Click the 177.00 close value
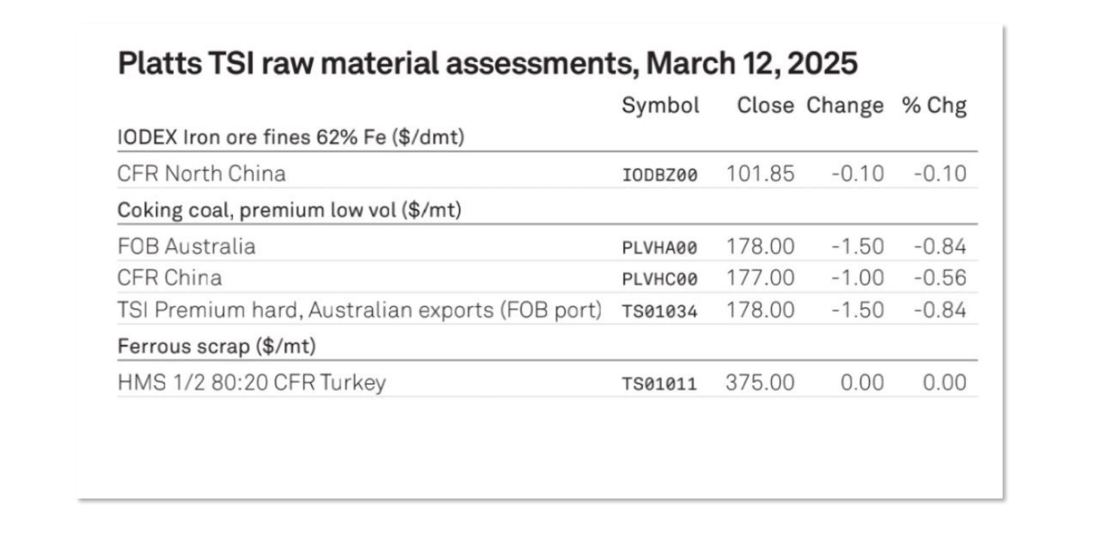This screenshot has width=1106, height=533. pos(760,278)
